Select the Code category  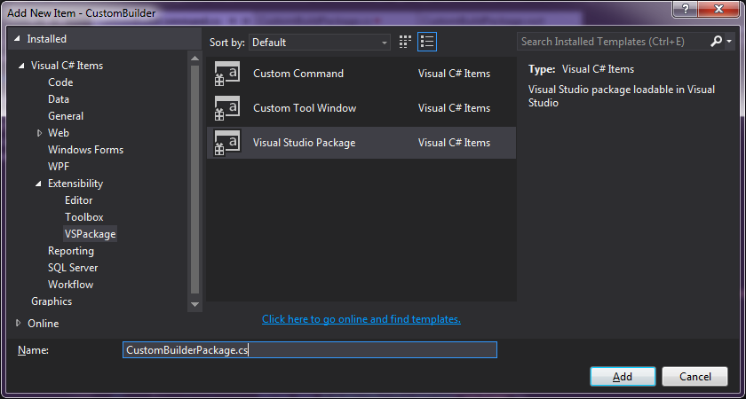click(x=60, y=82)
